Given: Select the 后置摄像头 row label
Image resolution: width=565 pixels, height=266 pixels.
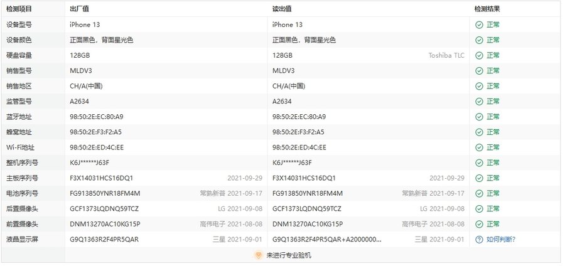Looking at the screenshot, I should pyautogui.click(x=22, y=209).
